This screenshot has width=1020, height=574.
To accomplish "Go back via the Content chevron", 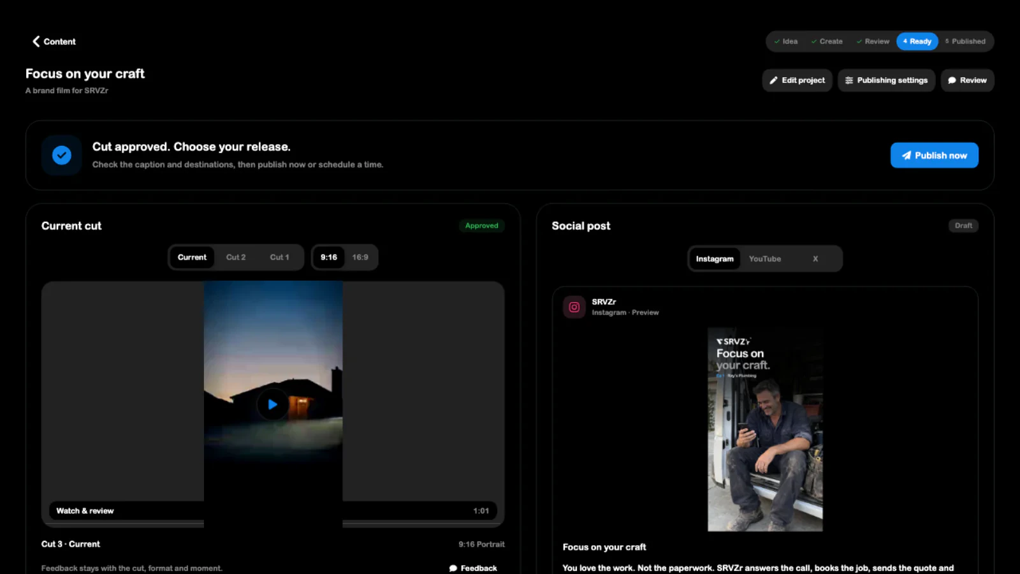I will [x=36, y=41].
